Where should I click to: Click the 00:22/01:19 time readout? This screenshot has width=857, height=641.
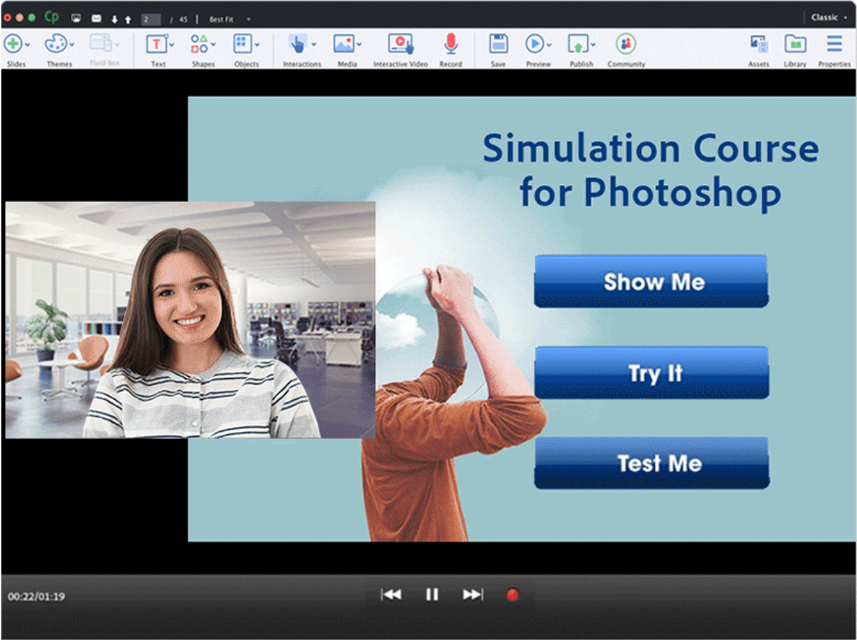point(36,596)
